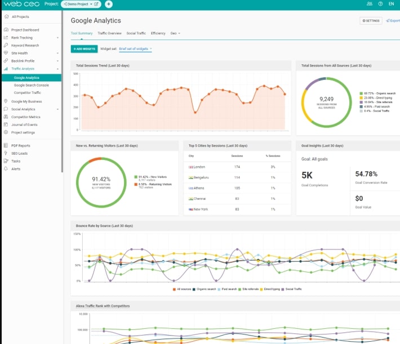The image size is (400, 344).
Task: Toggle Direct typing legend in Bounce Rate chart
Action: click(270, 289)
